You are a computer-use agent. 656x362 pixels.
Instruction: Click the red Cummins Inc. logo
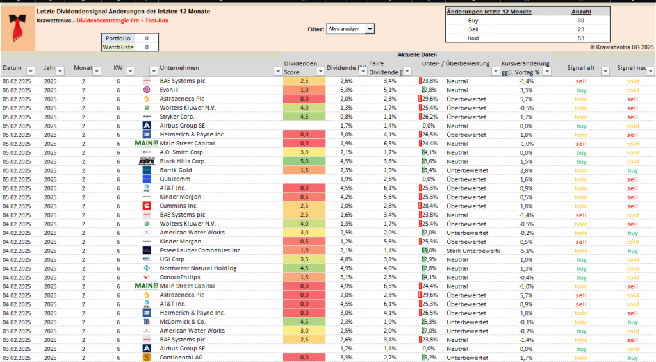[x=147, y=206]
